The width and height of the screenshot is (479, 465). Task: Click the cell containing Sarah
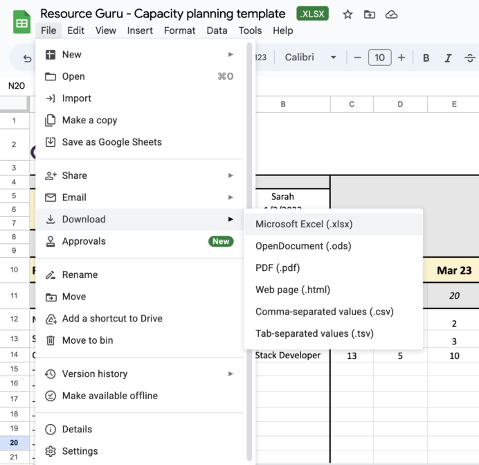[292, 196]
